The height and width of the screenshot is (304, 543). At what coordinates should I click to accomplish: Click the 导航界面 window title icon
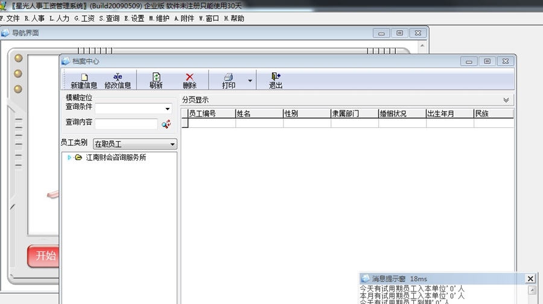click(x=5, y=33)
